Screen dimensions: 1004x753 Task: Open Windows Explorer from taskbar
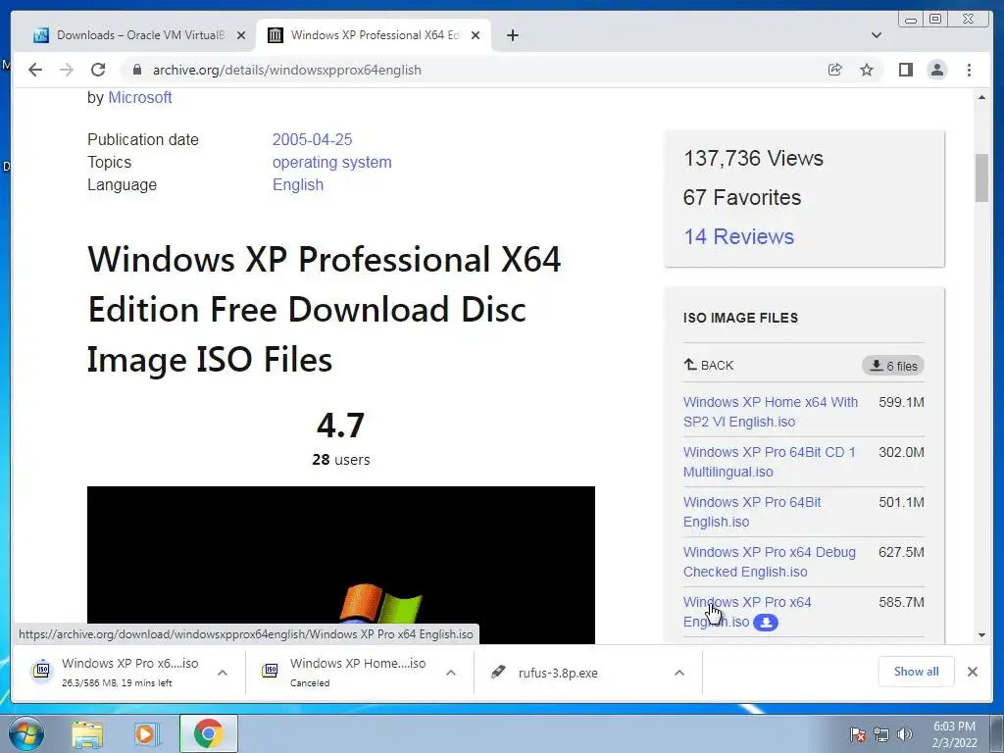87,733
